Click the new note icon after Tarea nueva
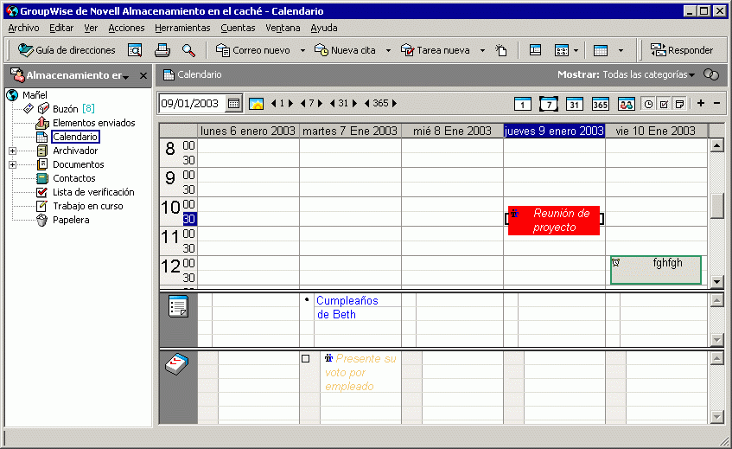This screenshot has width=732, height=449. click(501, 50)
